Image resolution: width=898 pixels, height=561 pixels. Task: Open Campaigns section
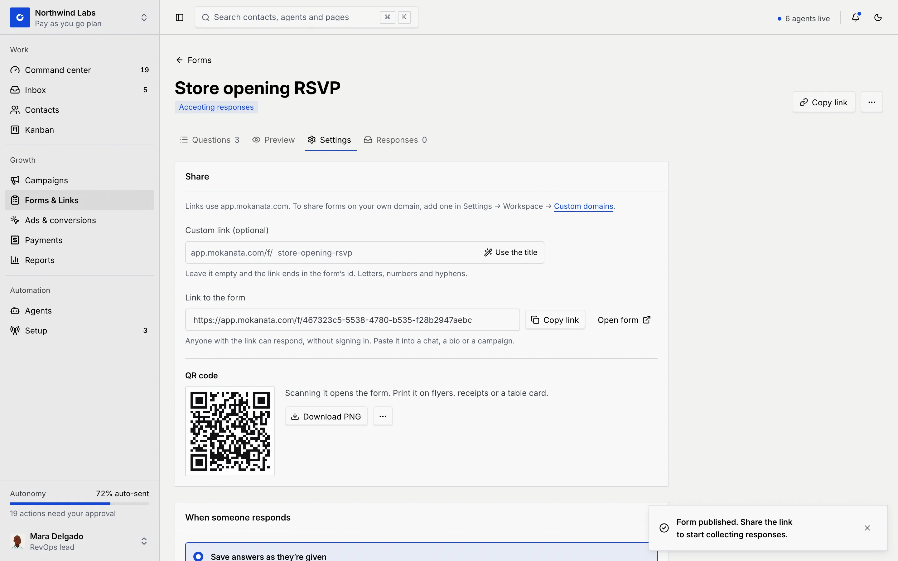click(x=80, y=180)
